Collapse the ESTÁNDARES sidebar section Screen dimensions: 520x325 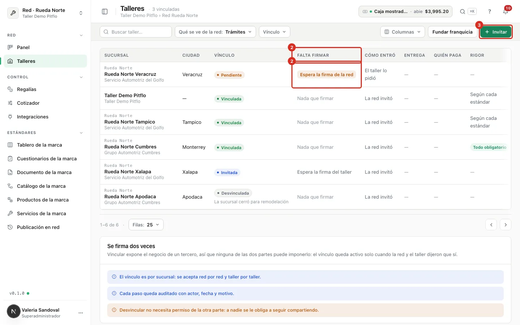point(81,133)
